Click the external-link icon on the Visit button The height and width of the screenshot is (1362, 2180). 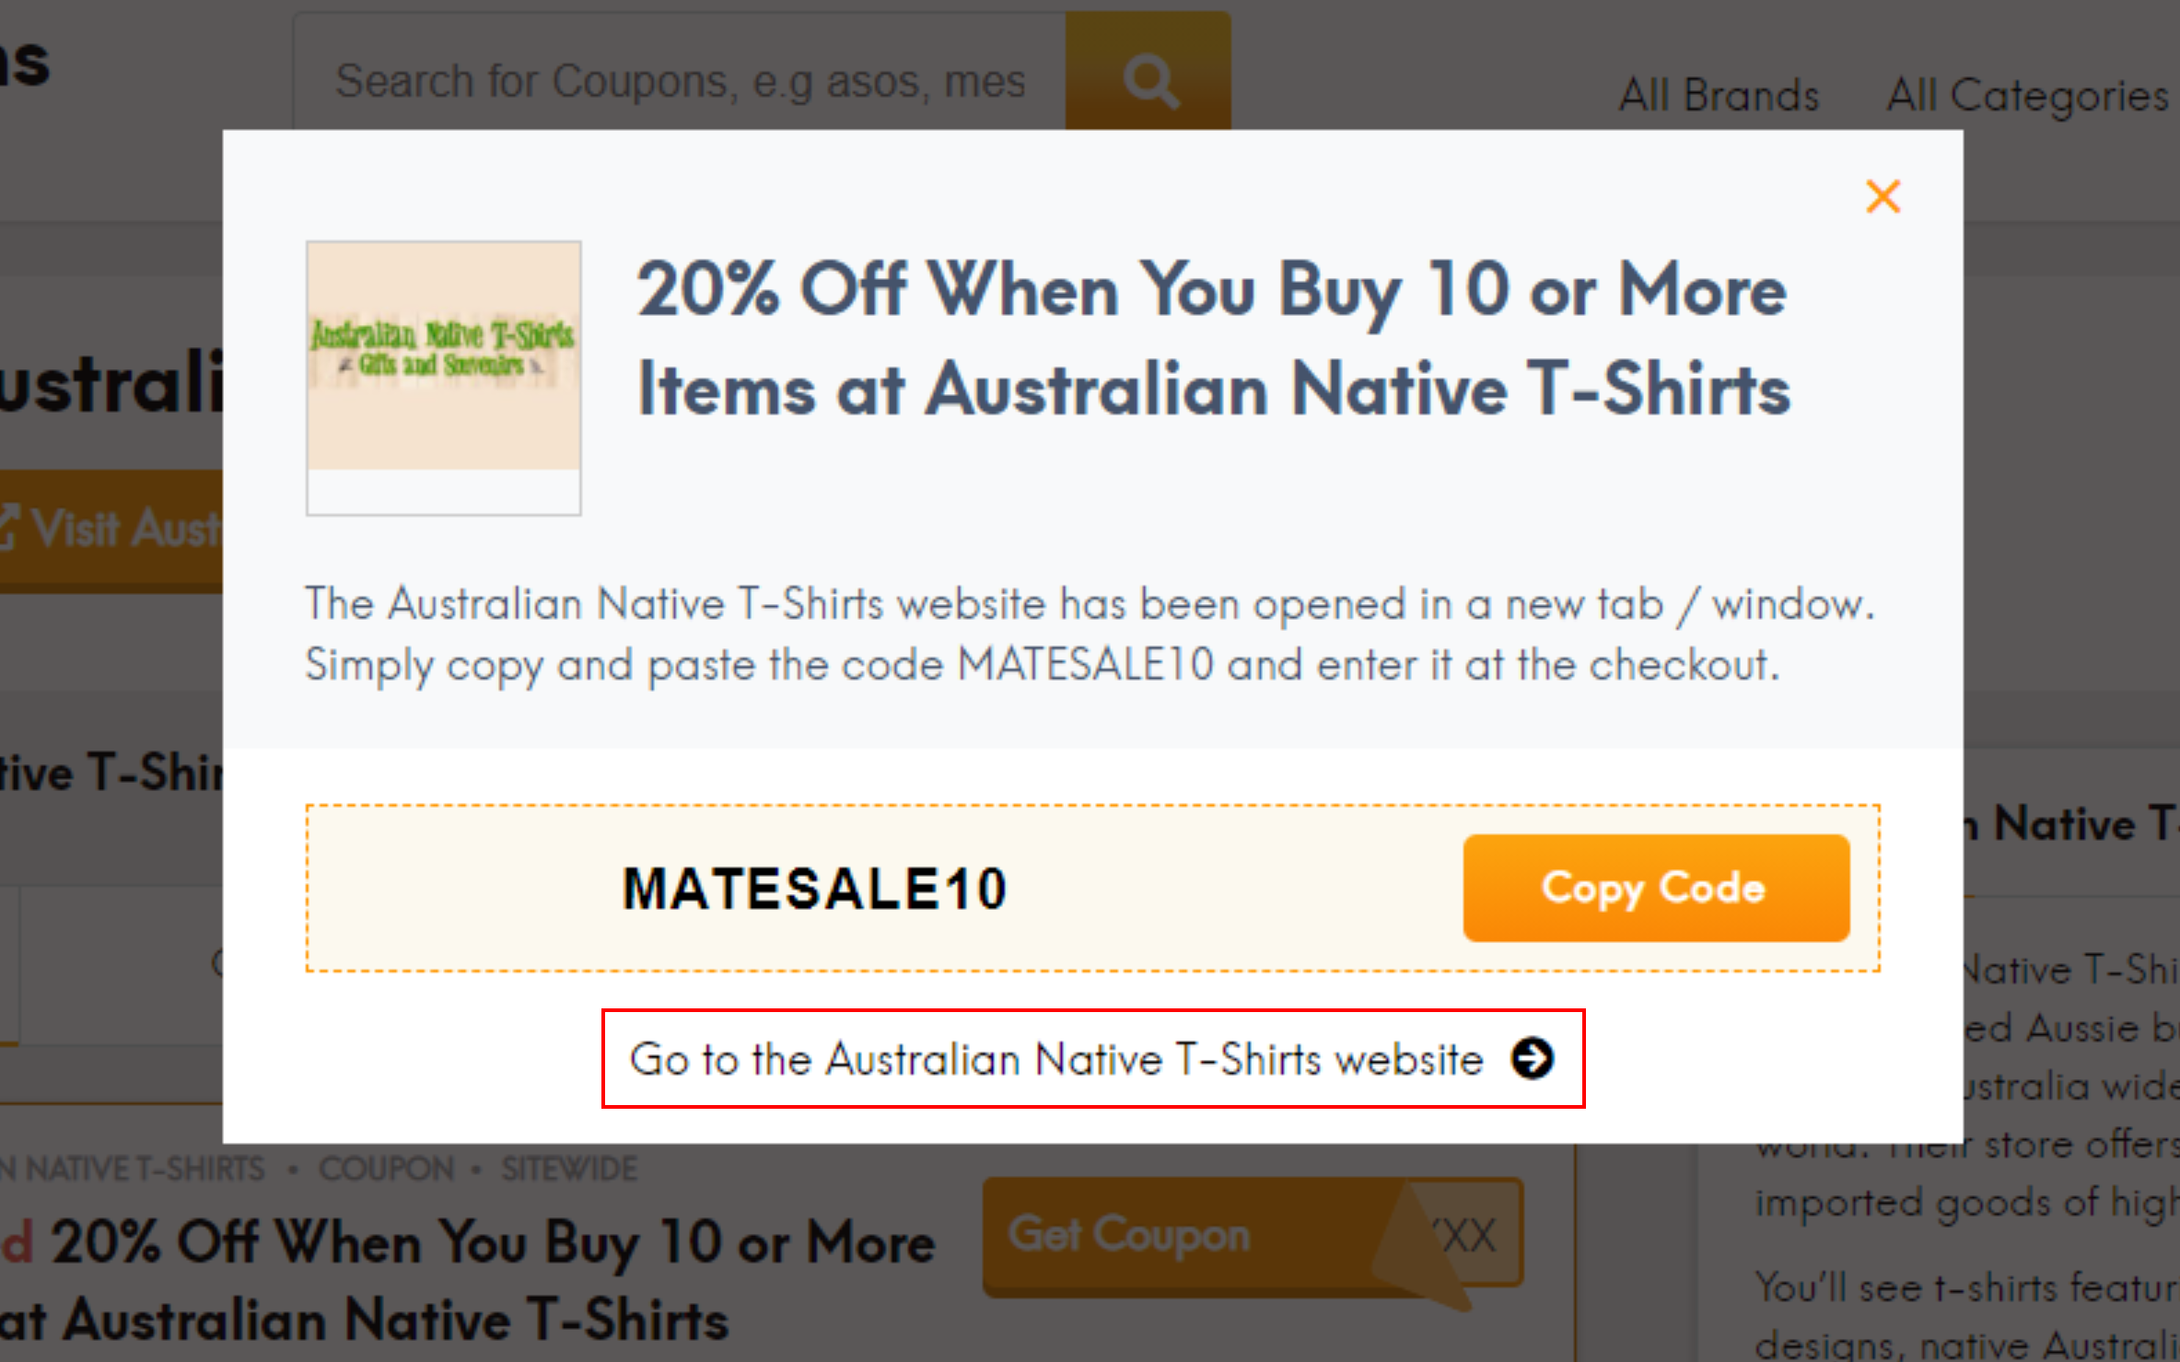click(x=11, y=525)
